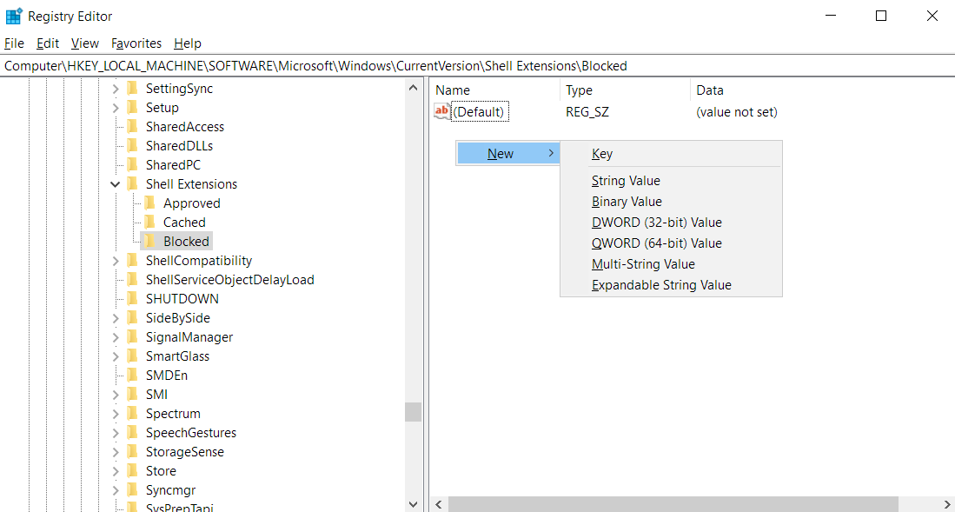955x512 pixels.
Task: Select Multi-String Value from the New submenu
Action: tap(643, 263)
